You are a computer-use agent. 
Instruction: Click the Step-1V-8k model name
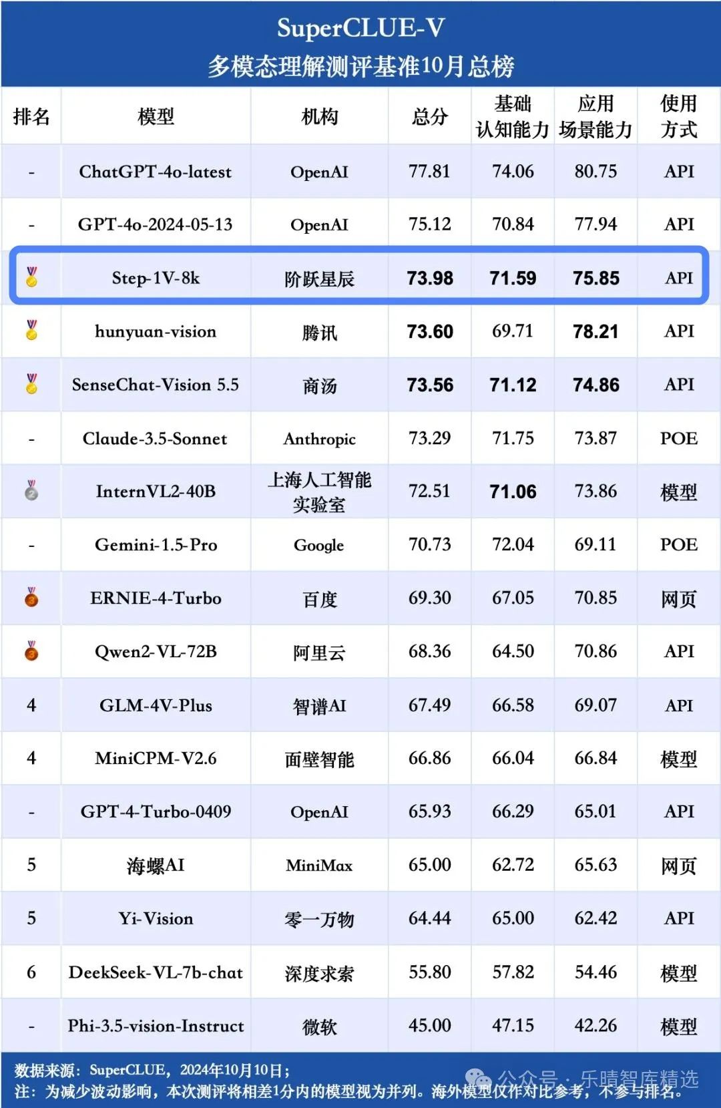click(156, 278)
